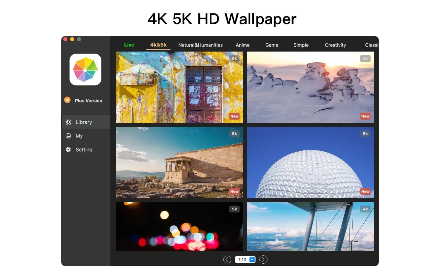
Task: Click the New badge on snowy landscape
Action: click(365, 116)
